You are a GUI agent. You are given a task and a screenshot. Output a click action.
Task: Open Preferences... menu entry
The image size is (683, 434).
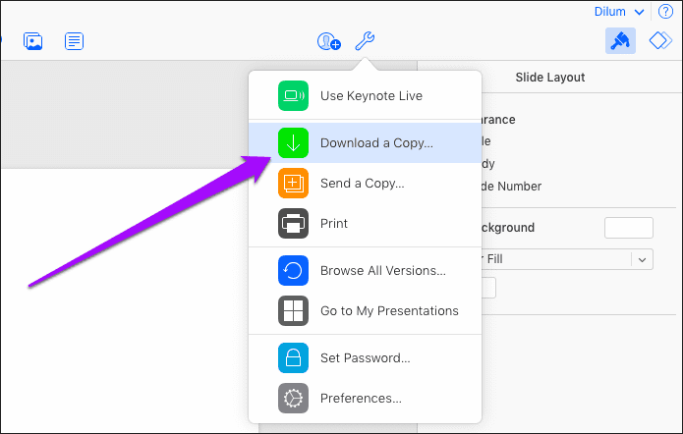(x=365, y=398)
